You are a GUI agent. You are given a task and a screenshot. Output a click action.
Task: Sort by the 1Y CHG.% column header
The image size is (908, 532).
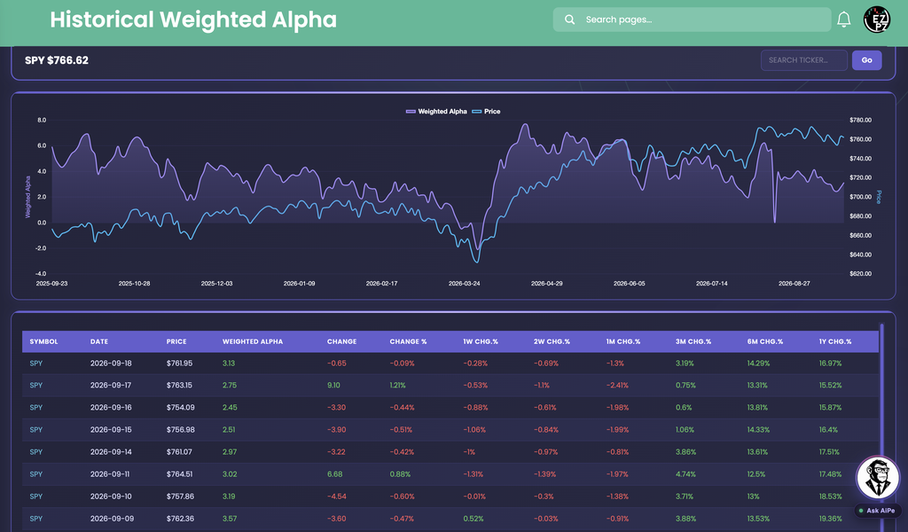pos(835,341)
